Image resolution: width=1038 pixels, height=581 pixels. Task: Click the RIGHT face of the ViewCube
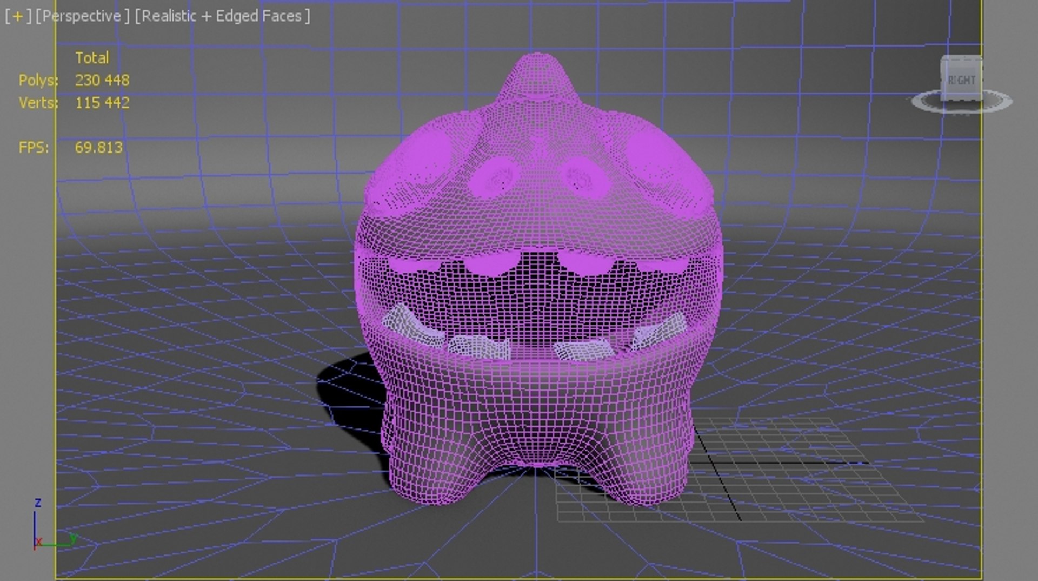tap(962, 80)
